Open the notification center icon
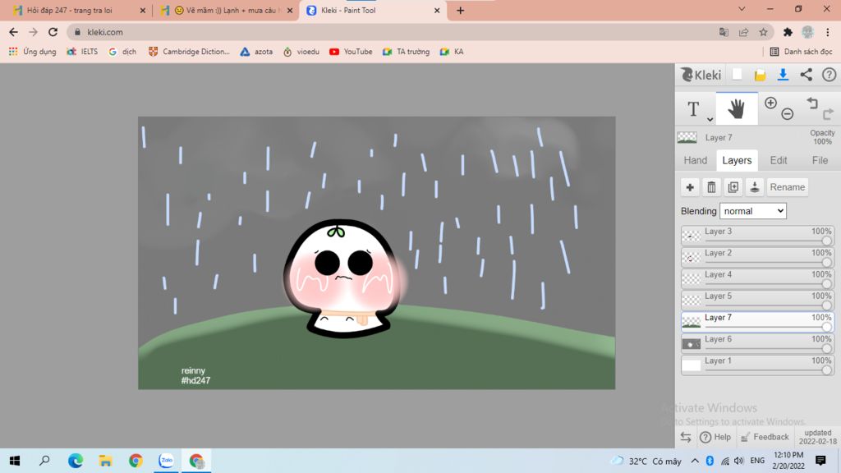 coord(820,461)
